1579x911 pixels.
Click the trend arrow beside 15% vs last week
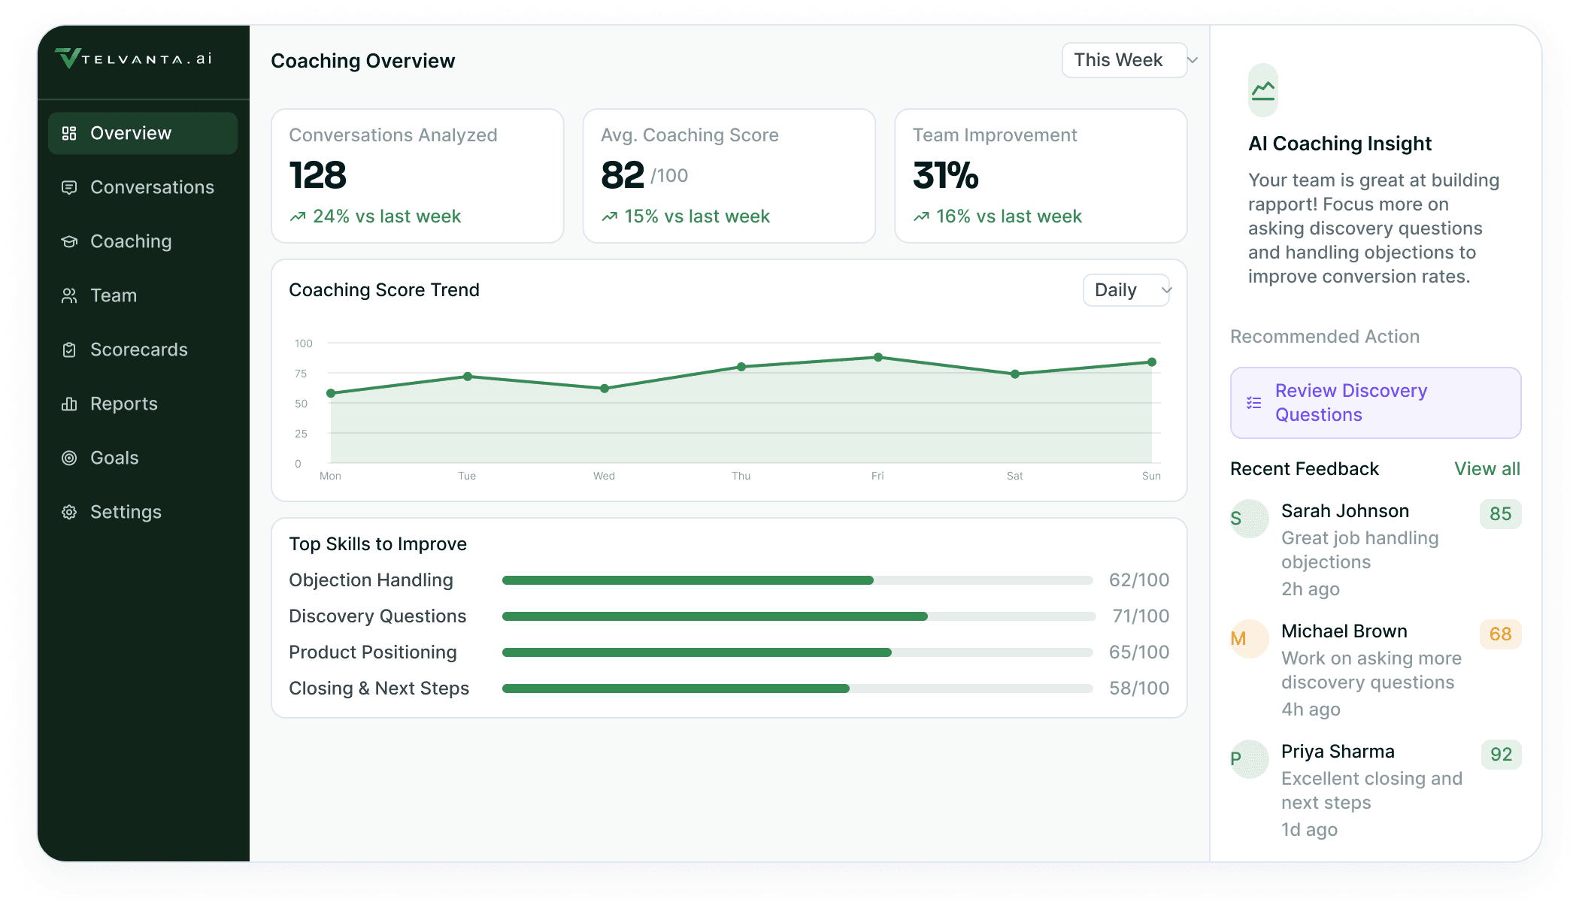[610, 216]
